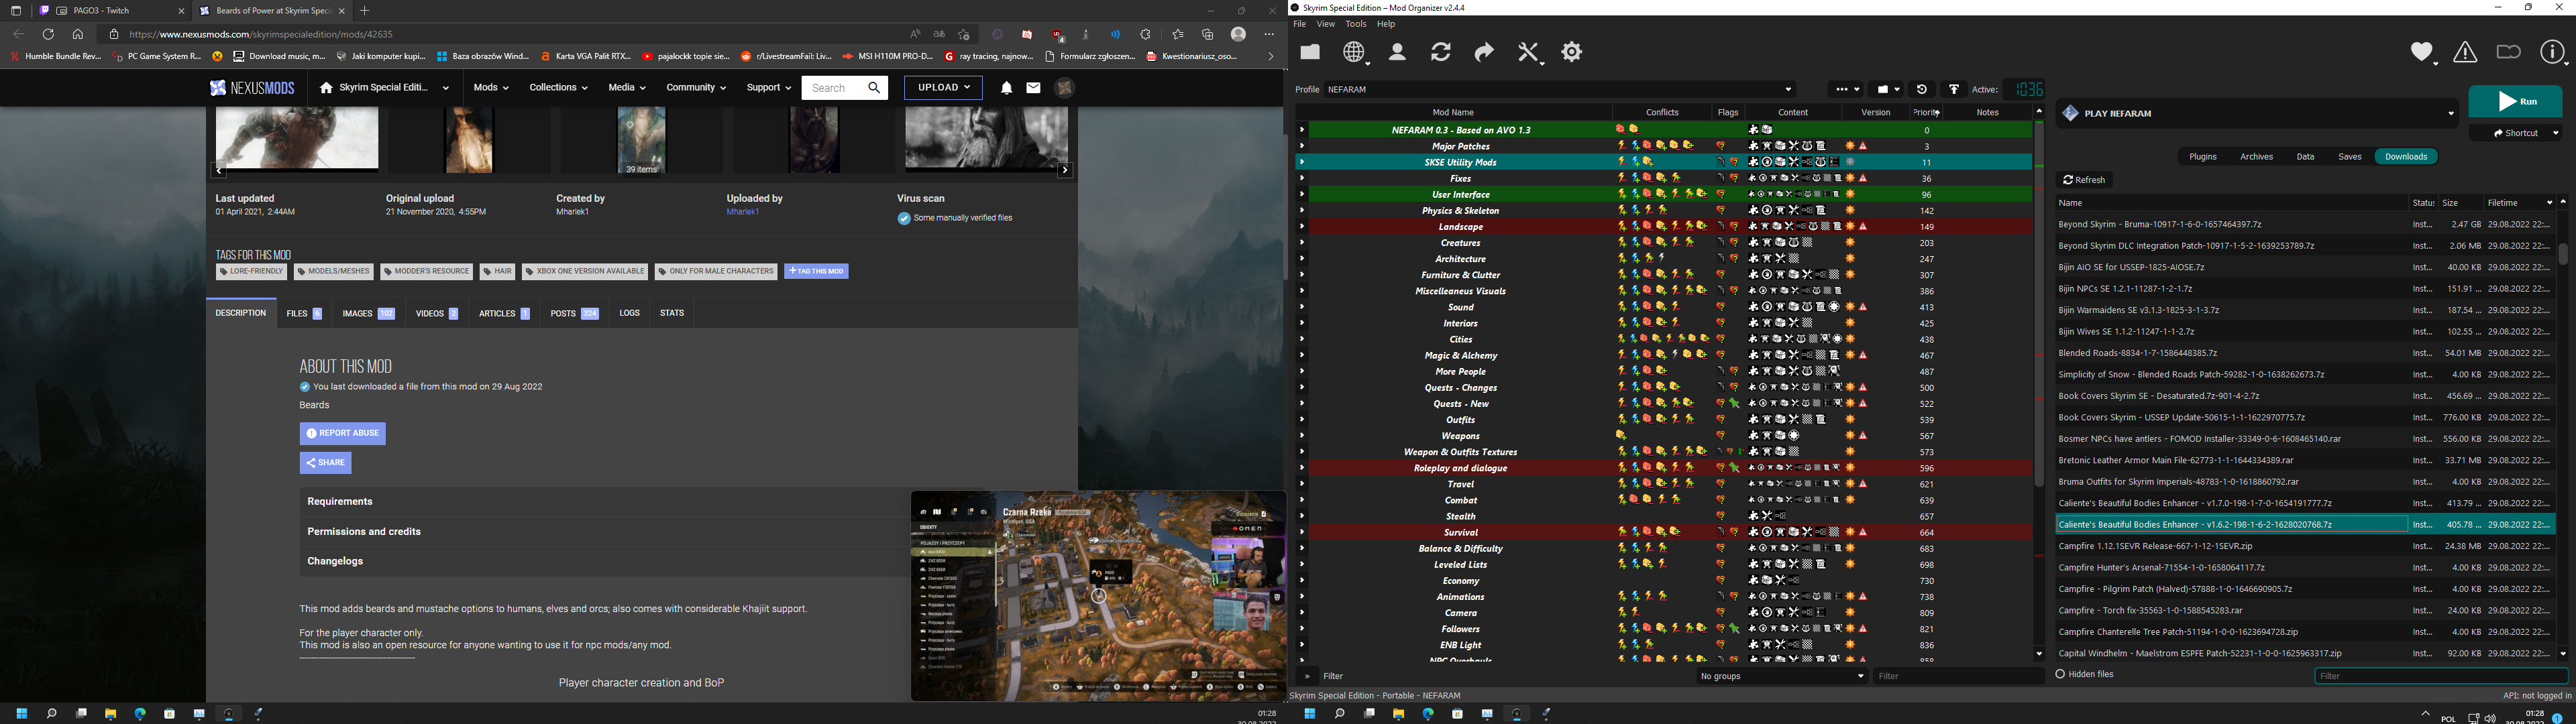The height and width of the screenshot is (724, 2576).
Task: Open browser Settings and more ellipsis
Action: (1269, 34)
